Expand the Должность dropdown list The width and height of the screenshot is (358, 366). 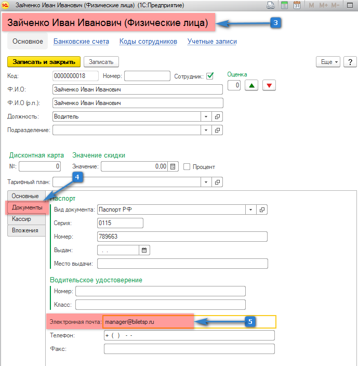206,116
